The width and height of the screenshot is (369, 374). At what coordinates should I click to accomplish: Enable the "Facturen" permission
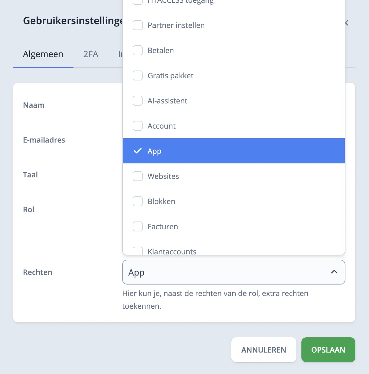click(138, 226)
